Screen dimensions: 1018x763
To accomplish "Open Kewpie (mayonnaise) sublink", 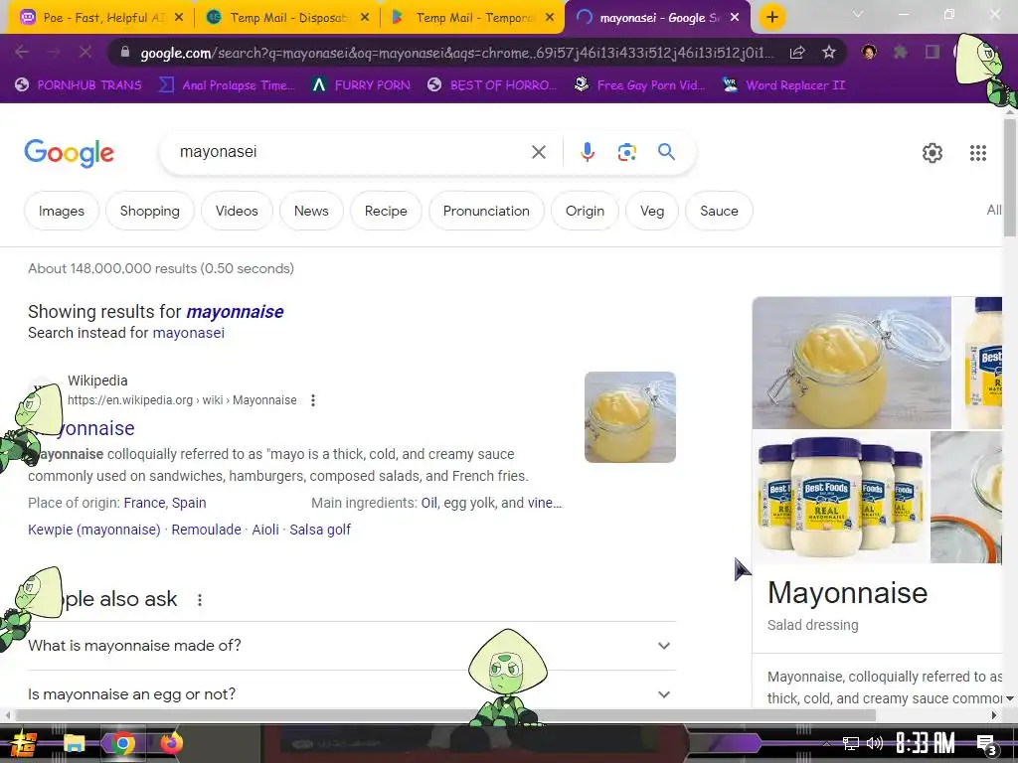I will pos(94,530).
